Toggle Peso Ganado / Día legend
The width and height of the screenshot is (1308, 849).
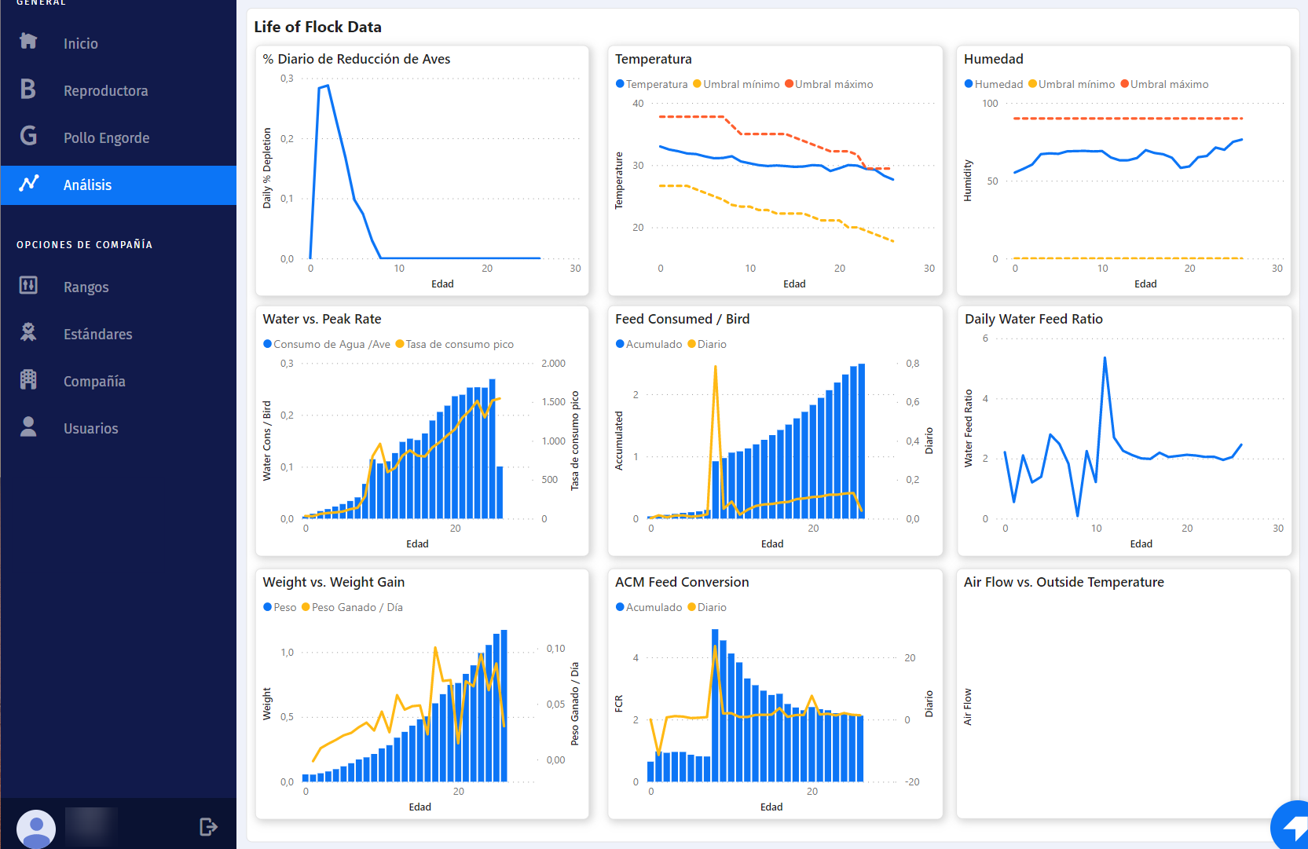352,607
